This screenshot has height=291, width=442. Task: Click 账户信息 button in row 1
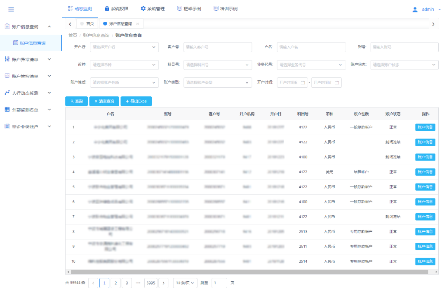[x=425, y=127]
